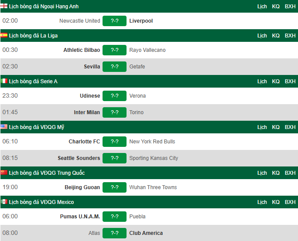Click the Sevilla vs Getafe score button
298x241 pixels.
click(114, 67)
